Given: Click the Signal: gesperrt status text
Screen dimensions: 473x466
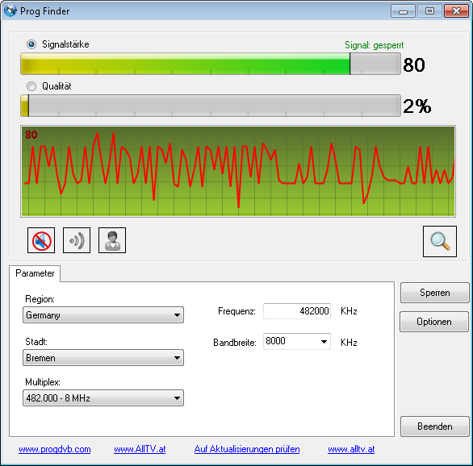Looking at the screenshot, I should pos(374,45).
